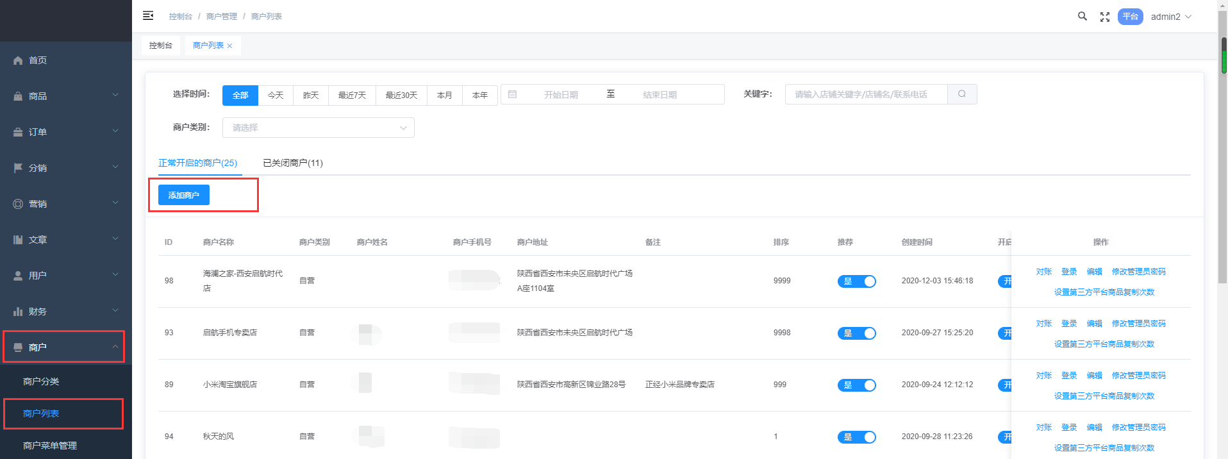This screenshot has width=1228, height=459.
Task: Toggle 推荐 switch for 小米淘宝旗舰店
Action: 856,385
